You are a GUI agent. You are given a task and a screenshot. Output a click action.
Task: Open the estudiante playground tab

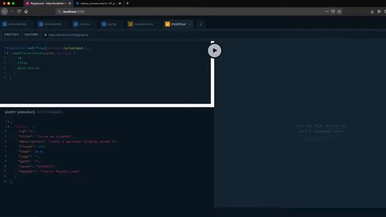point(51,24)
